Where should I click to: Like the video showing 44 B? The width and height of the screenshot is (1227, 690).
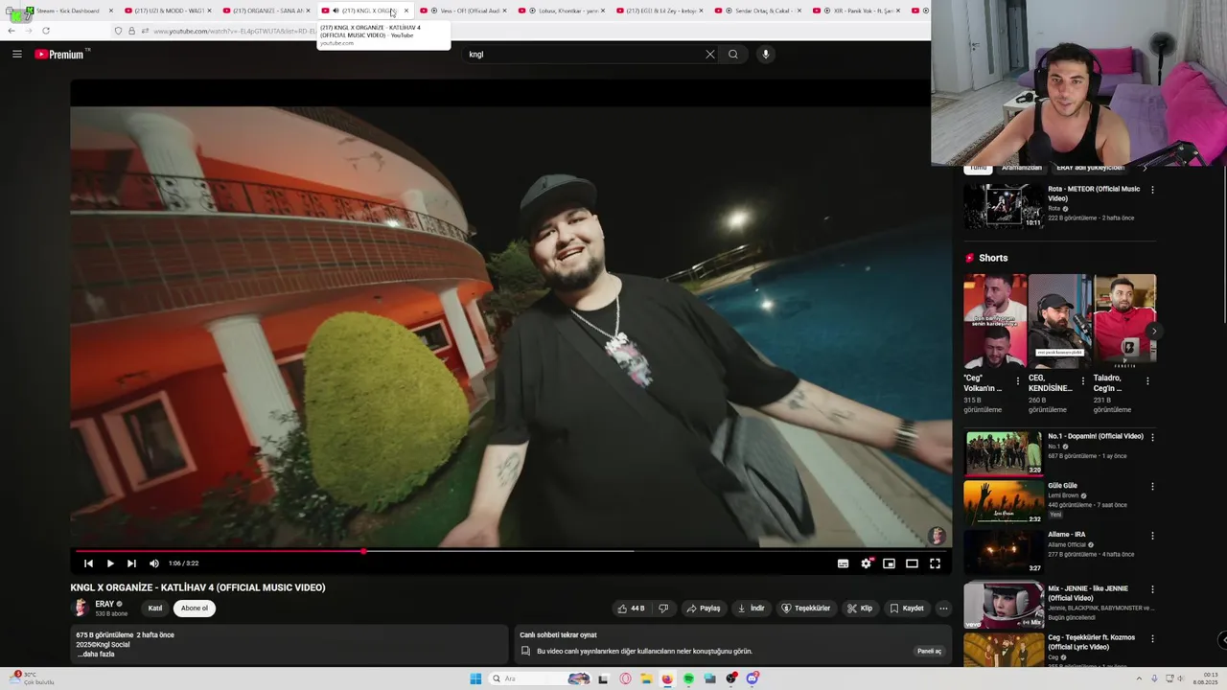coord(631,608)
